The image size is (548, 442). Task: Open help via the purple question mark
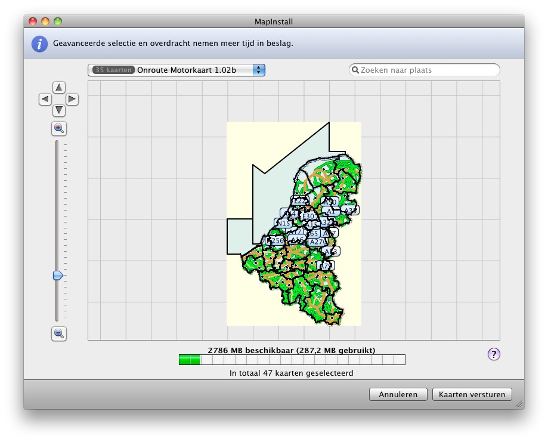pyautogui.click(x=494, y=354)
